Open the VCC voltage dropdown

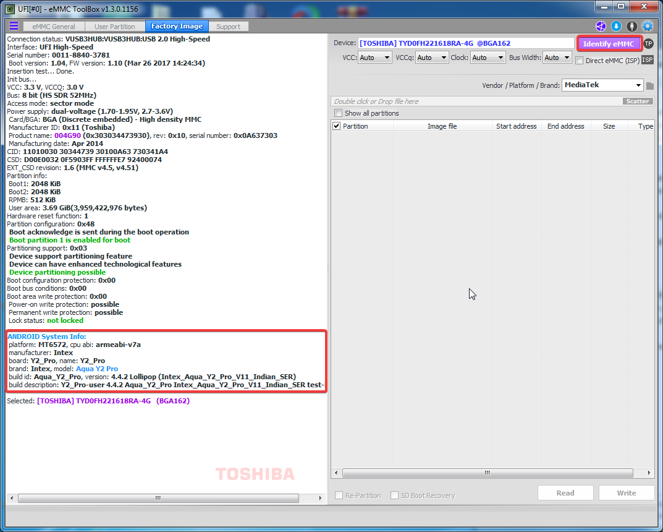click(374, 58)
